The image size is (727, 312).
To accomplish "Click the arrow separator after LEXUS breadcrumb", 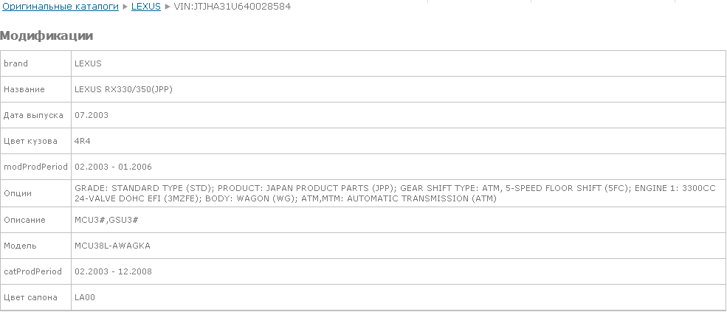I will [x=168, y=6].
